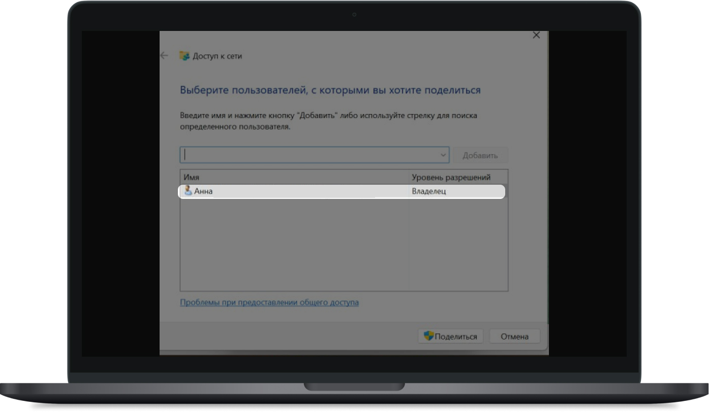Click the network sharing folder icon

(x=184, y=56)
